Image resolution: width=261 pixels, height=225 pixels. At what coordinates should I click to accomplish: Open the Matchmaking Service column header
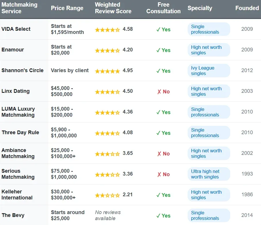pyautogui.click(x=19, y=8)
